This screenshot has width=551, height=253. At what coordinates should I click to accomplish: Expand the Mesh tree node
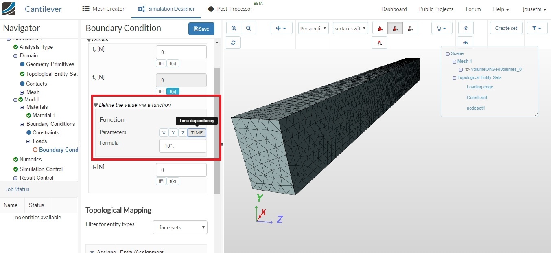tap(22, 92)
